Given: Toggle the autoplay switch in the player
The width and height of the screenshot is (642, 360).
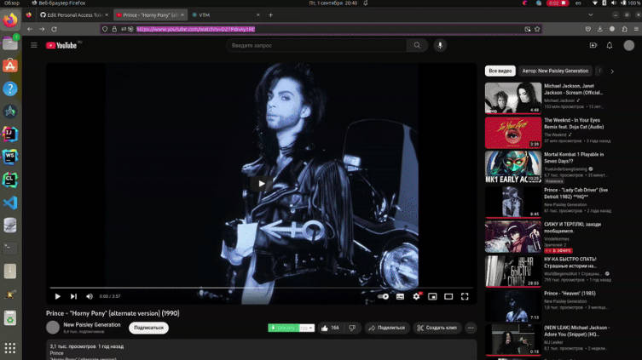Looking at the screenshot, I should coord(383,296).
